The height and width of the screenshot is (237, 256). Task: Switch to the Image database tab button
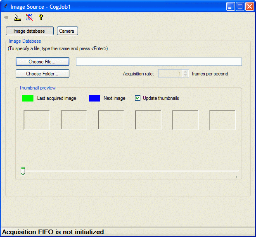point(30,31)
